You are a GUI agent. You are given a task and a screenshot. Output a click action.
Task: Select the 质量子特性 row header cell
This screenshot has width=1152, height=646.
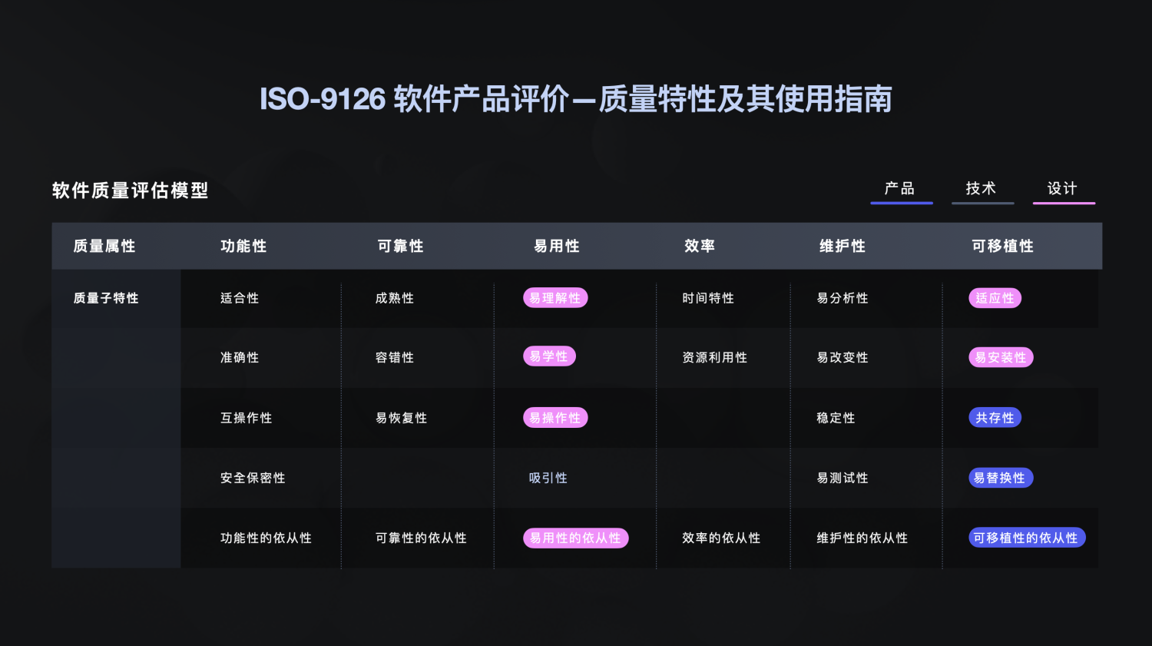(x=106, y=298)
